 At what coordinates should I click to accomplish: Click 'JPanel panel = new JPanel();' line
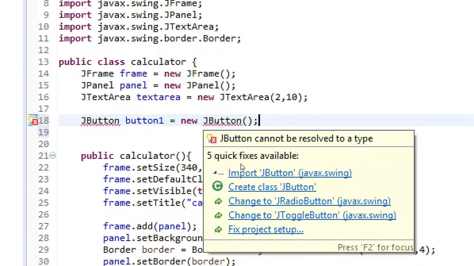coord(158,85)
